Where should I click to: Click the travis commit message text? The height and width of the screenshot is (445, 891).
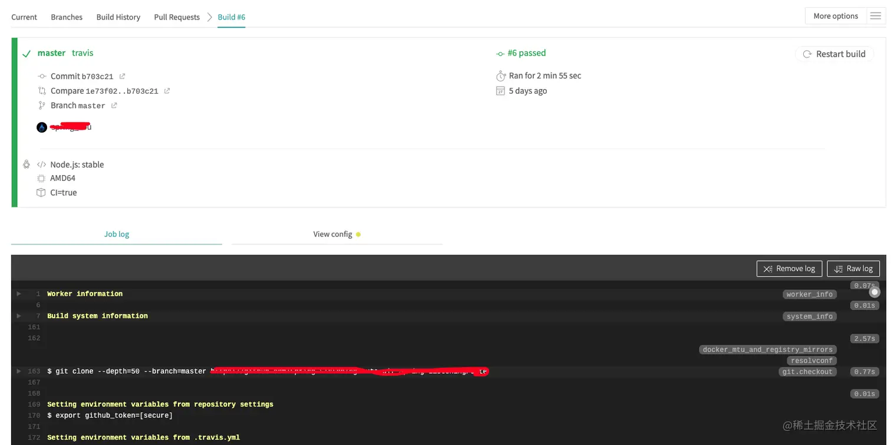click(x=82, y=53)
